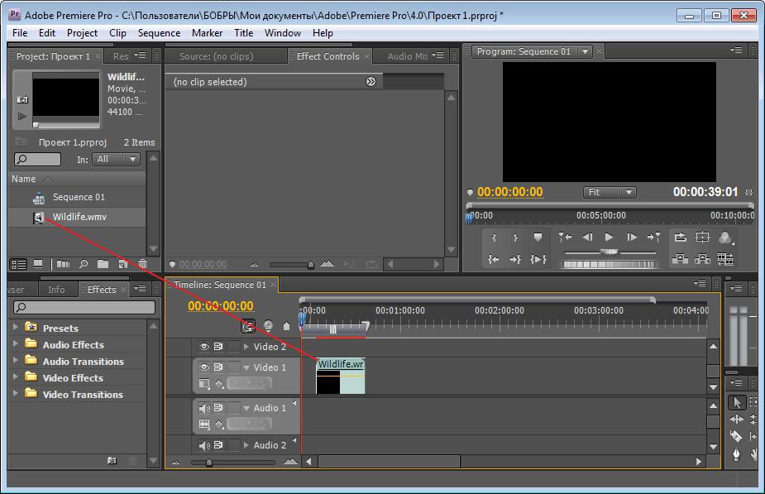Switch to the Effect Controls tab
This screenshot has height=494, width=765.
tap(328, 56)
